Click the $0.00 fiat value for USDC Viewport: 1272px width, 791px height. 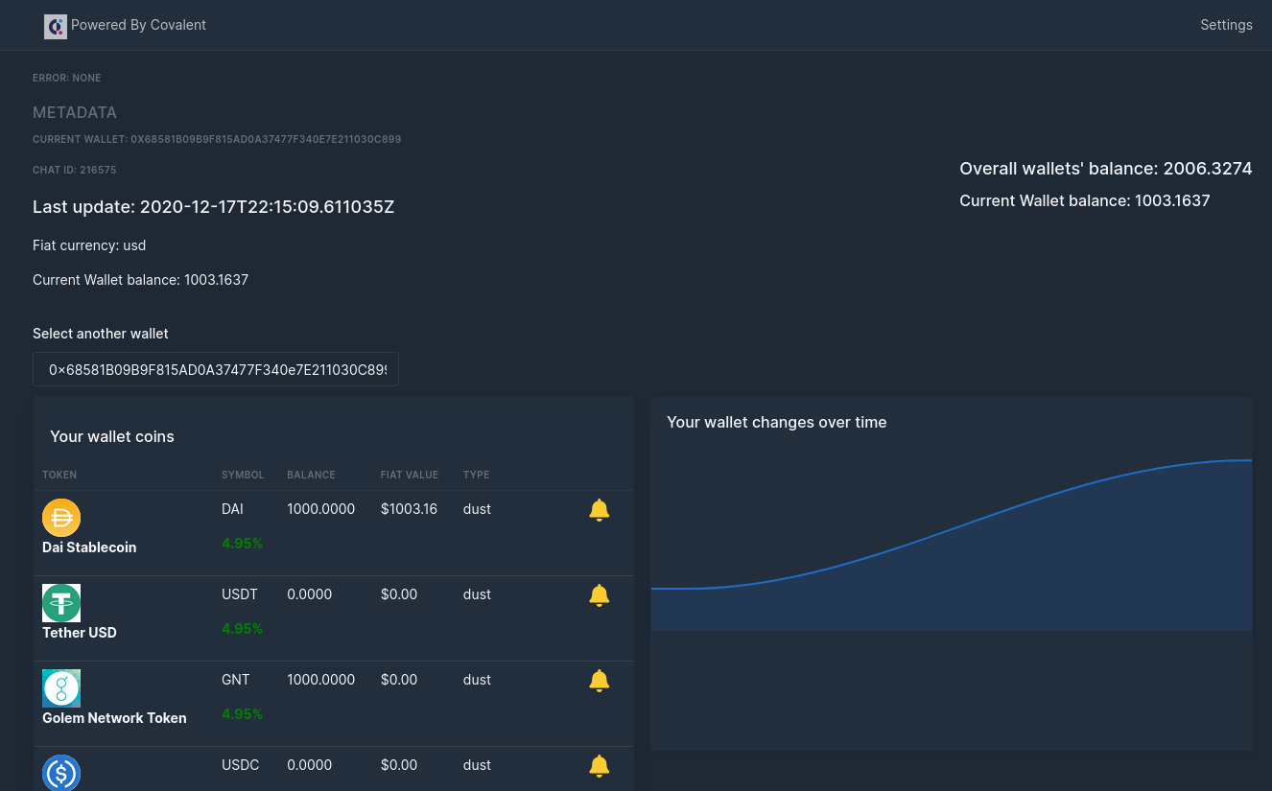tap(399, 765)
